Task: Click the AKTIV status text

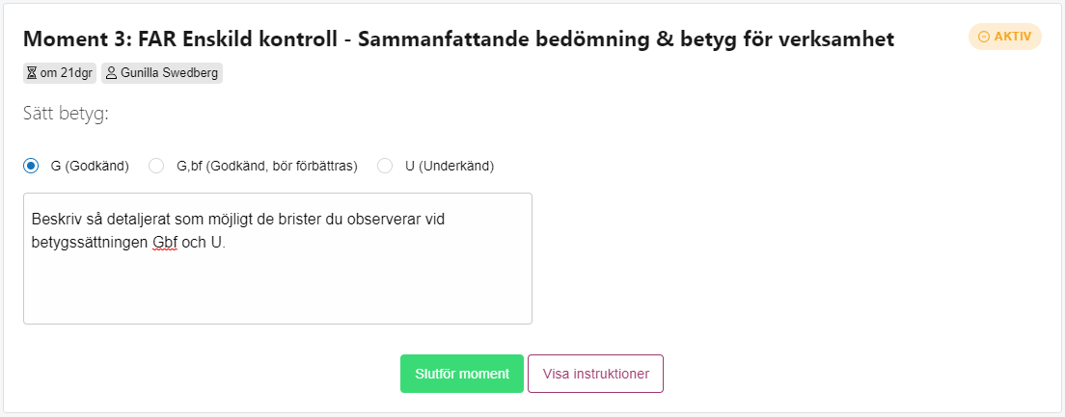Action: (x=1013, y=37)
